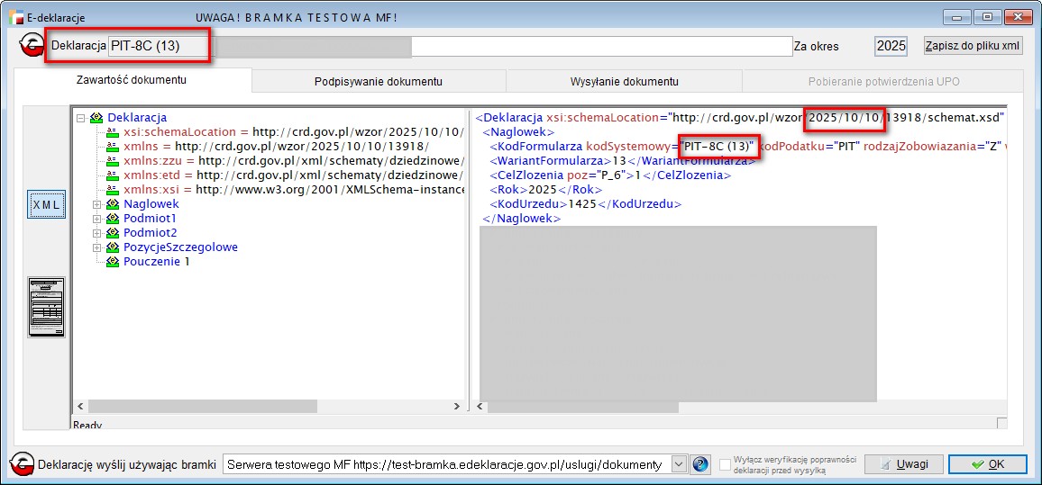Screen dimensions: 1042x485
Task: Click the Zapisz do pliku xml button
Action: pyautogui.click(x=973, y=46)
